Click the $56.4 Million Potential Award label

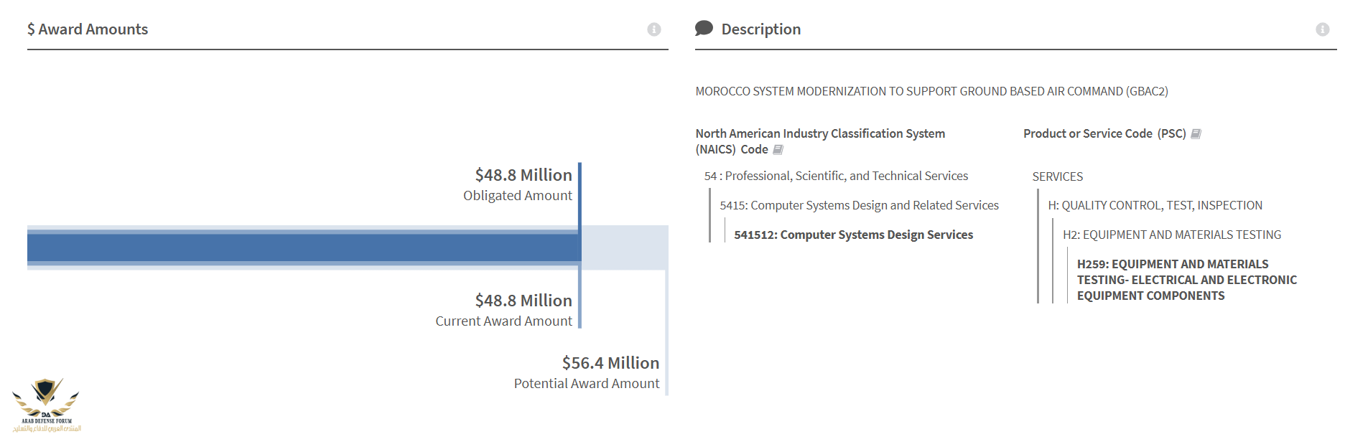(x=610, y=364)
